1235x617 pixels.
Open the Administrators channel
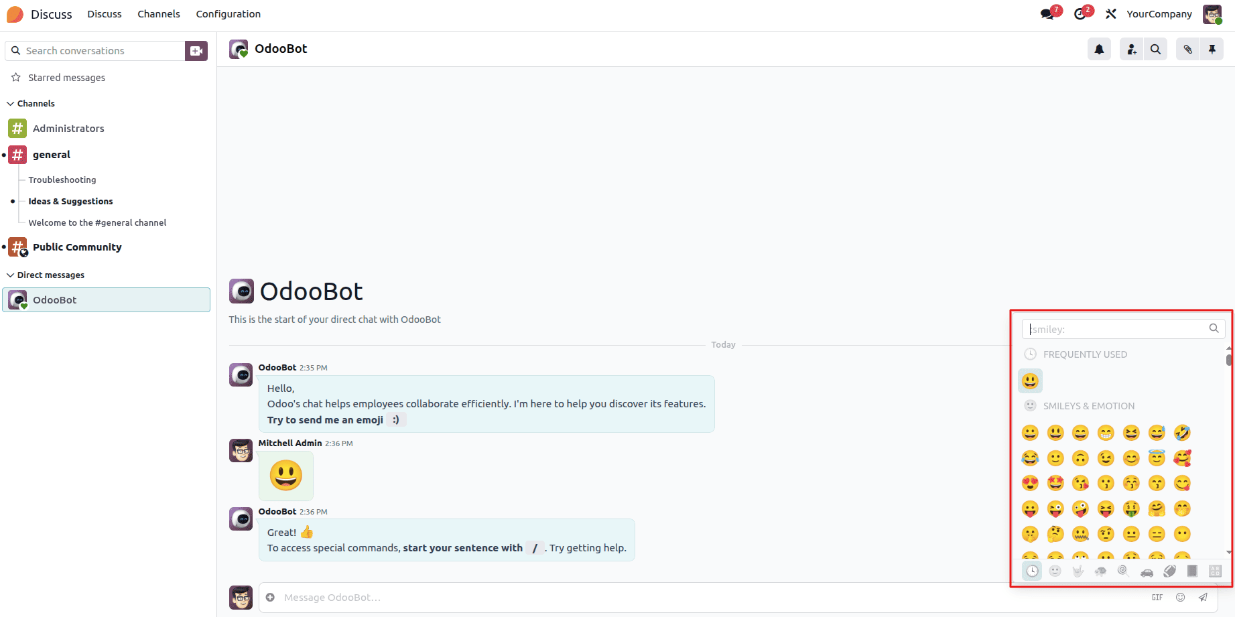68,129
